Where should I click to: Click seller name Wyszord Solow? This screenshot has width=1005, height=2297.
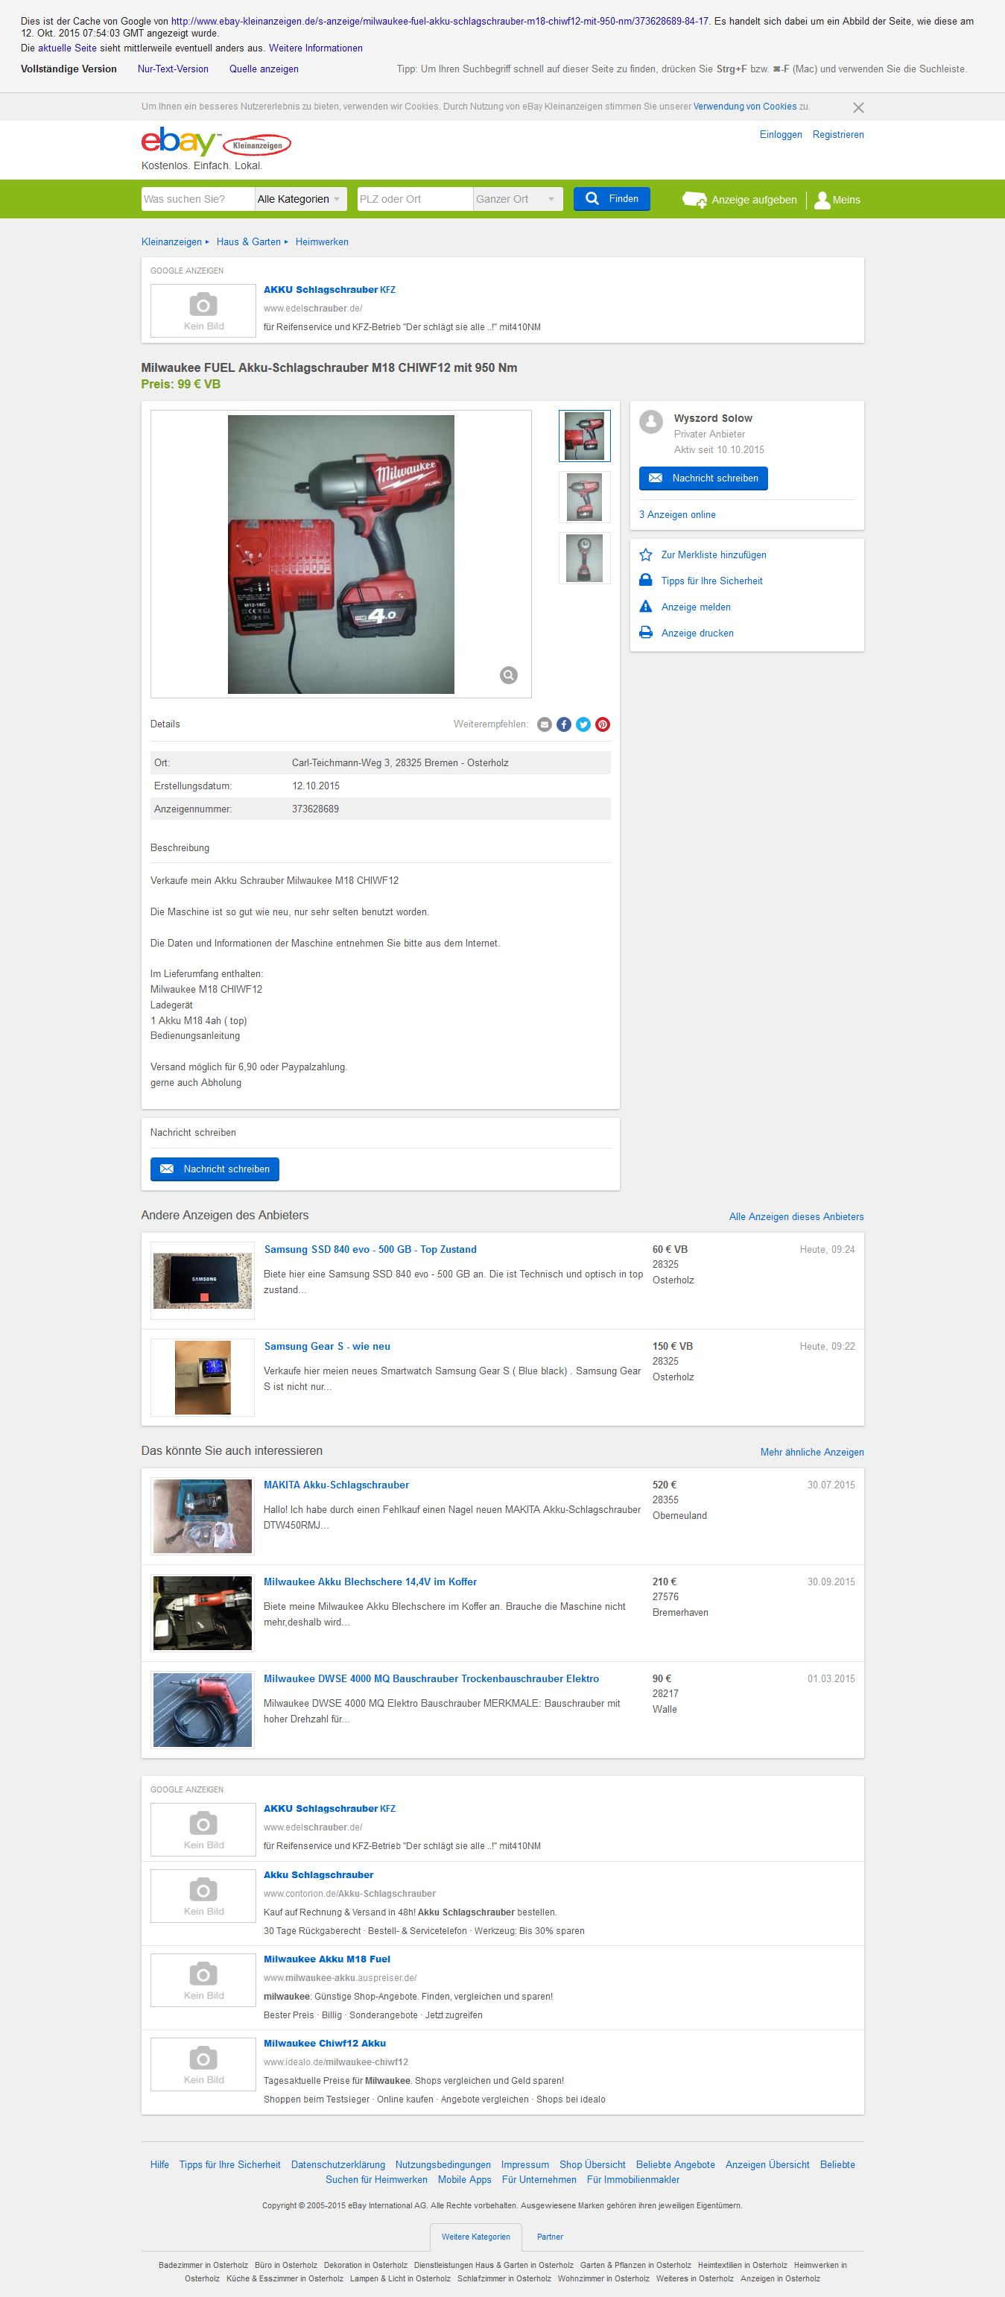(x=713, y=418)
